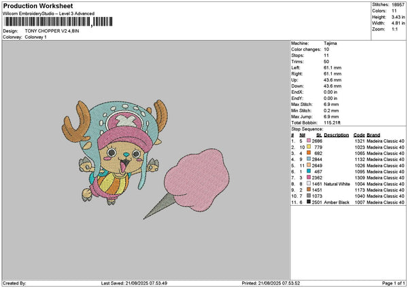The image size is (408, 288).
Task: Click the Natural White thread swatch
Action: pos(309,183)
